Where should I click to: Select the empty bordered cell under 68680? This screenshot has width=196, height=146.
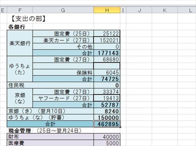click(107, 66)
